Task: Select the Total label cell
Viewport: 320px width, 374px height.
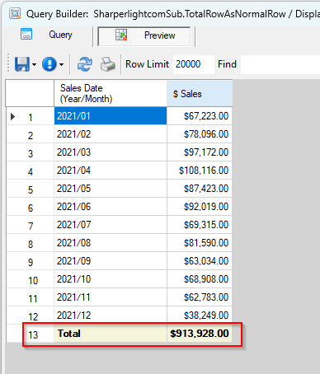Action: [111, 334]
